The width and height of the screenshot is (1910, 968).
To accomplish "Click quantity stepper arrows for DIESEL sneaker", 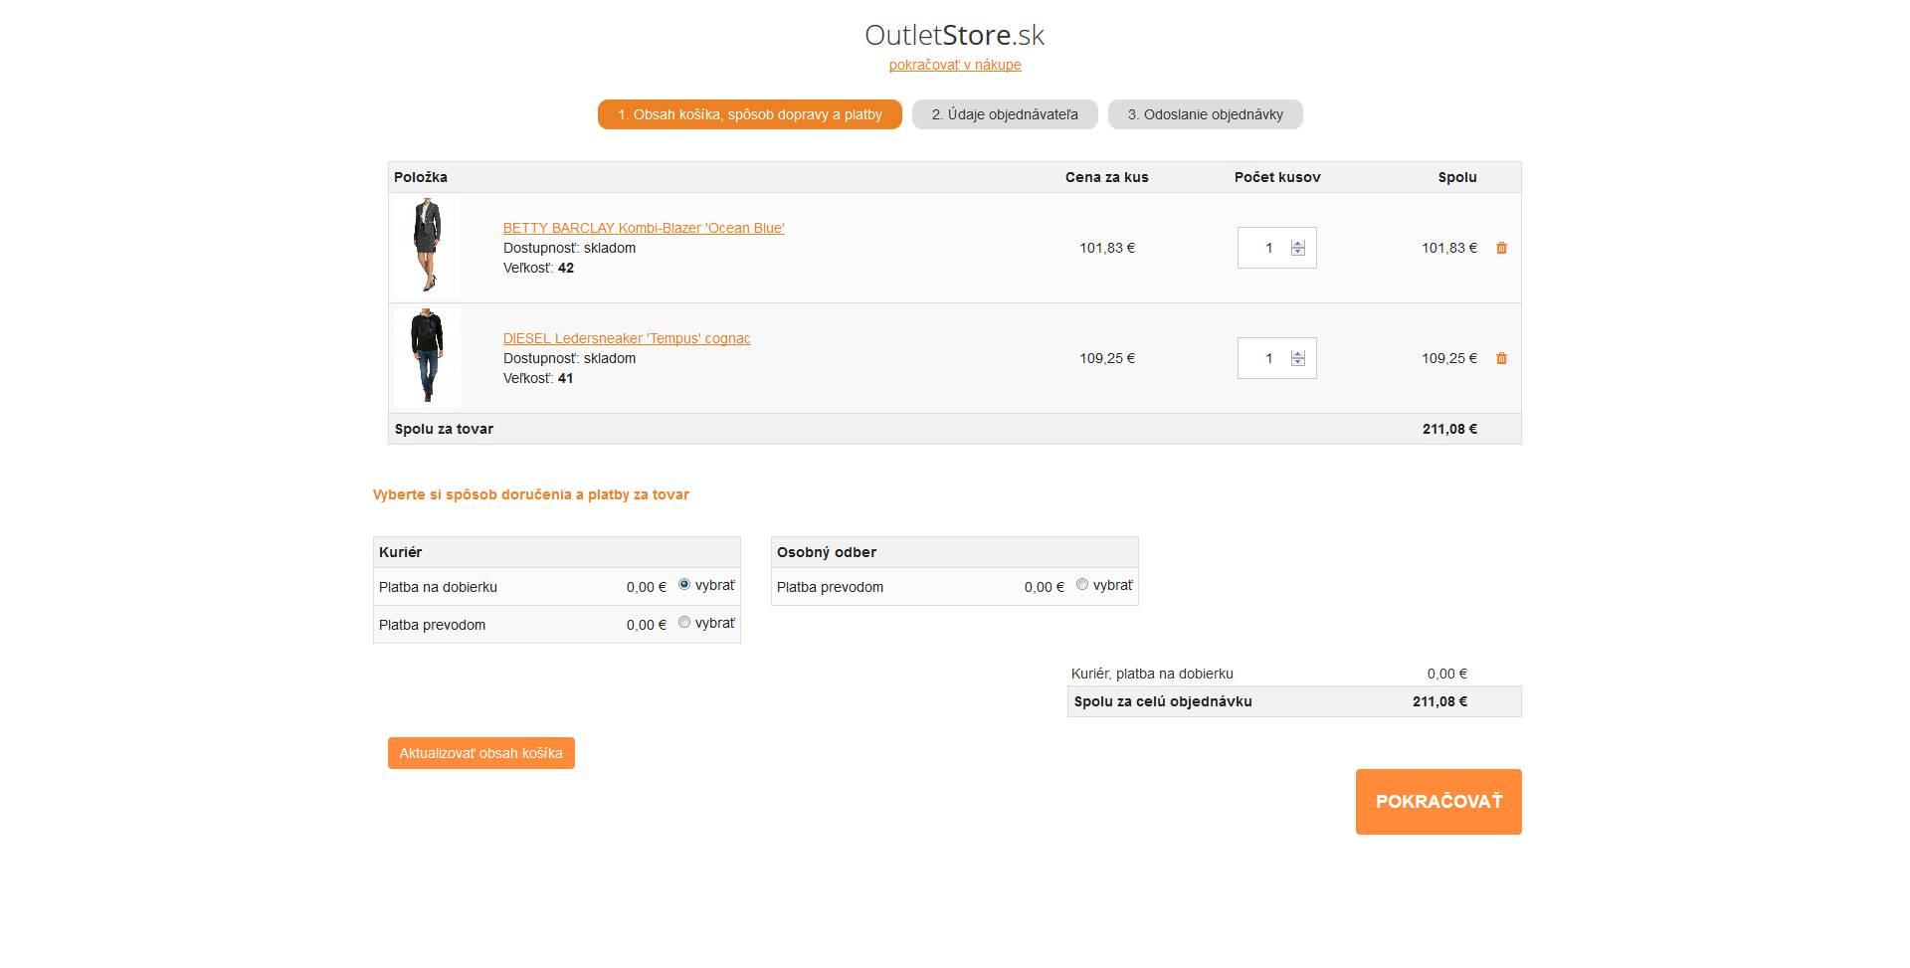I will click(x=1297, y=358).
